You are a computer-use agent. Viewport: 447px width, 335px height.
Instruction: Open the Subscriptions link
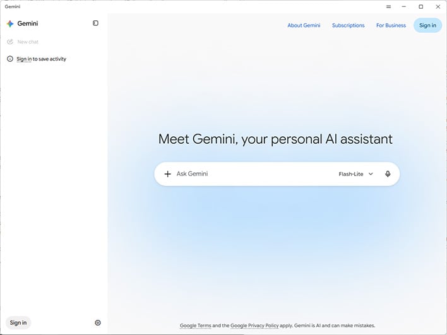[x=348, y=25]
